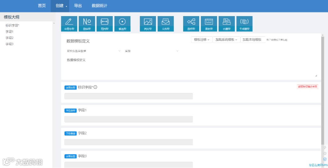Click the 字段1 input box
This screenshot has height=168, width=328.
click(x=128, y=119)
